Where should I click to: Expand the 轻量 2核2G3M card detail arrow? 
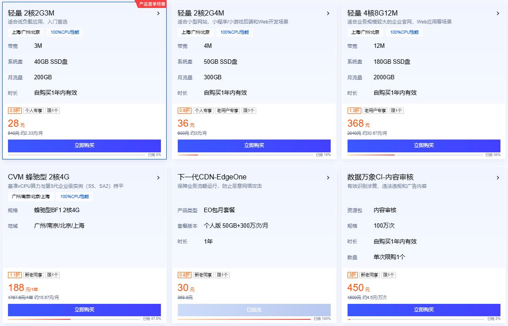point(159,13)
